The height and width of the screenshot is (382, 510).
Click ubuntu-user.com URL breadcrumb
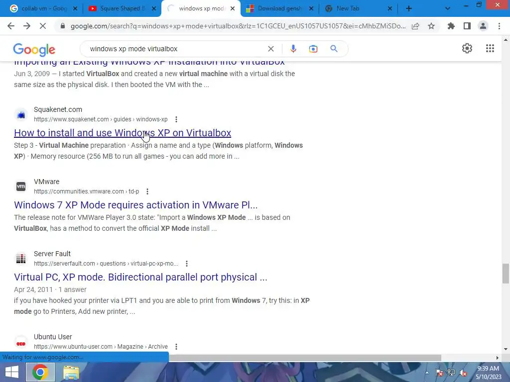click(x=101, y=347)
